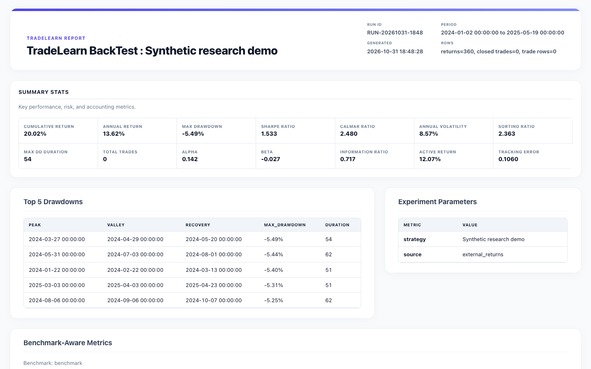
Task: Select the peak date 2024-03-27 00:00:00
Action: [x=57, y=239]
